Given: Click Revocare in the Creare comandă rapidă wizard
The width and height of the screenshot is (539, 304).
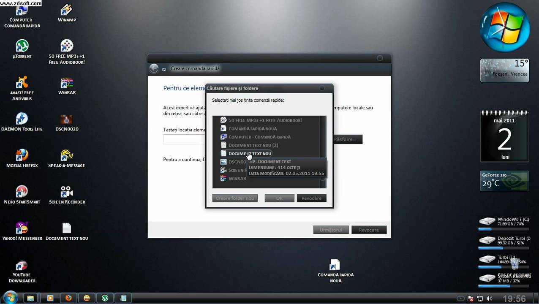Looking at the screenshot, I should click(369, 230).
